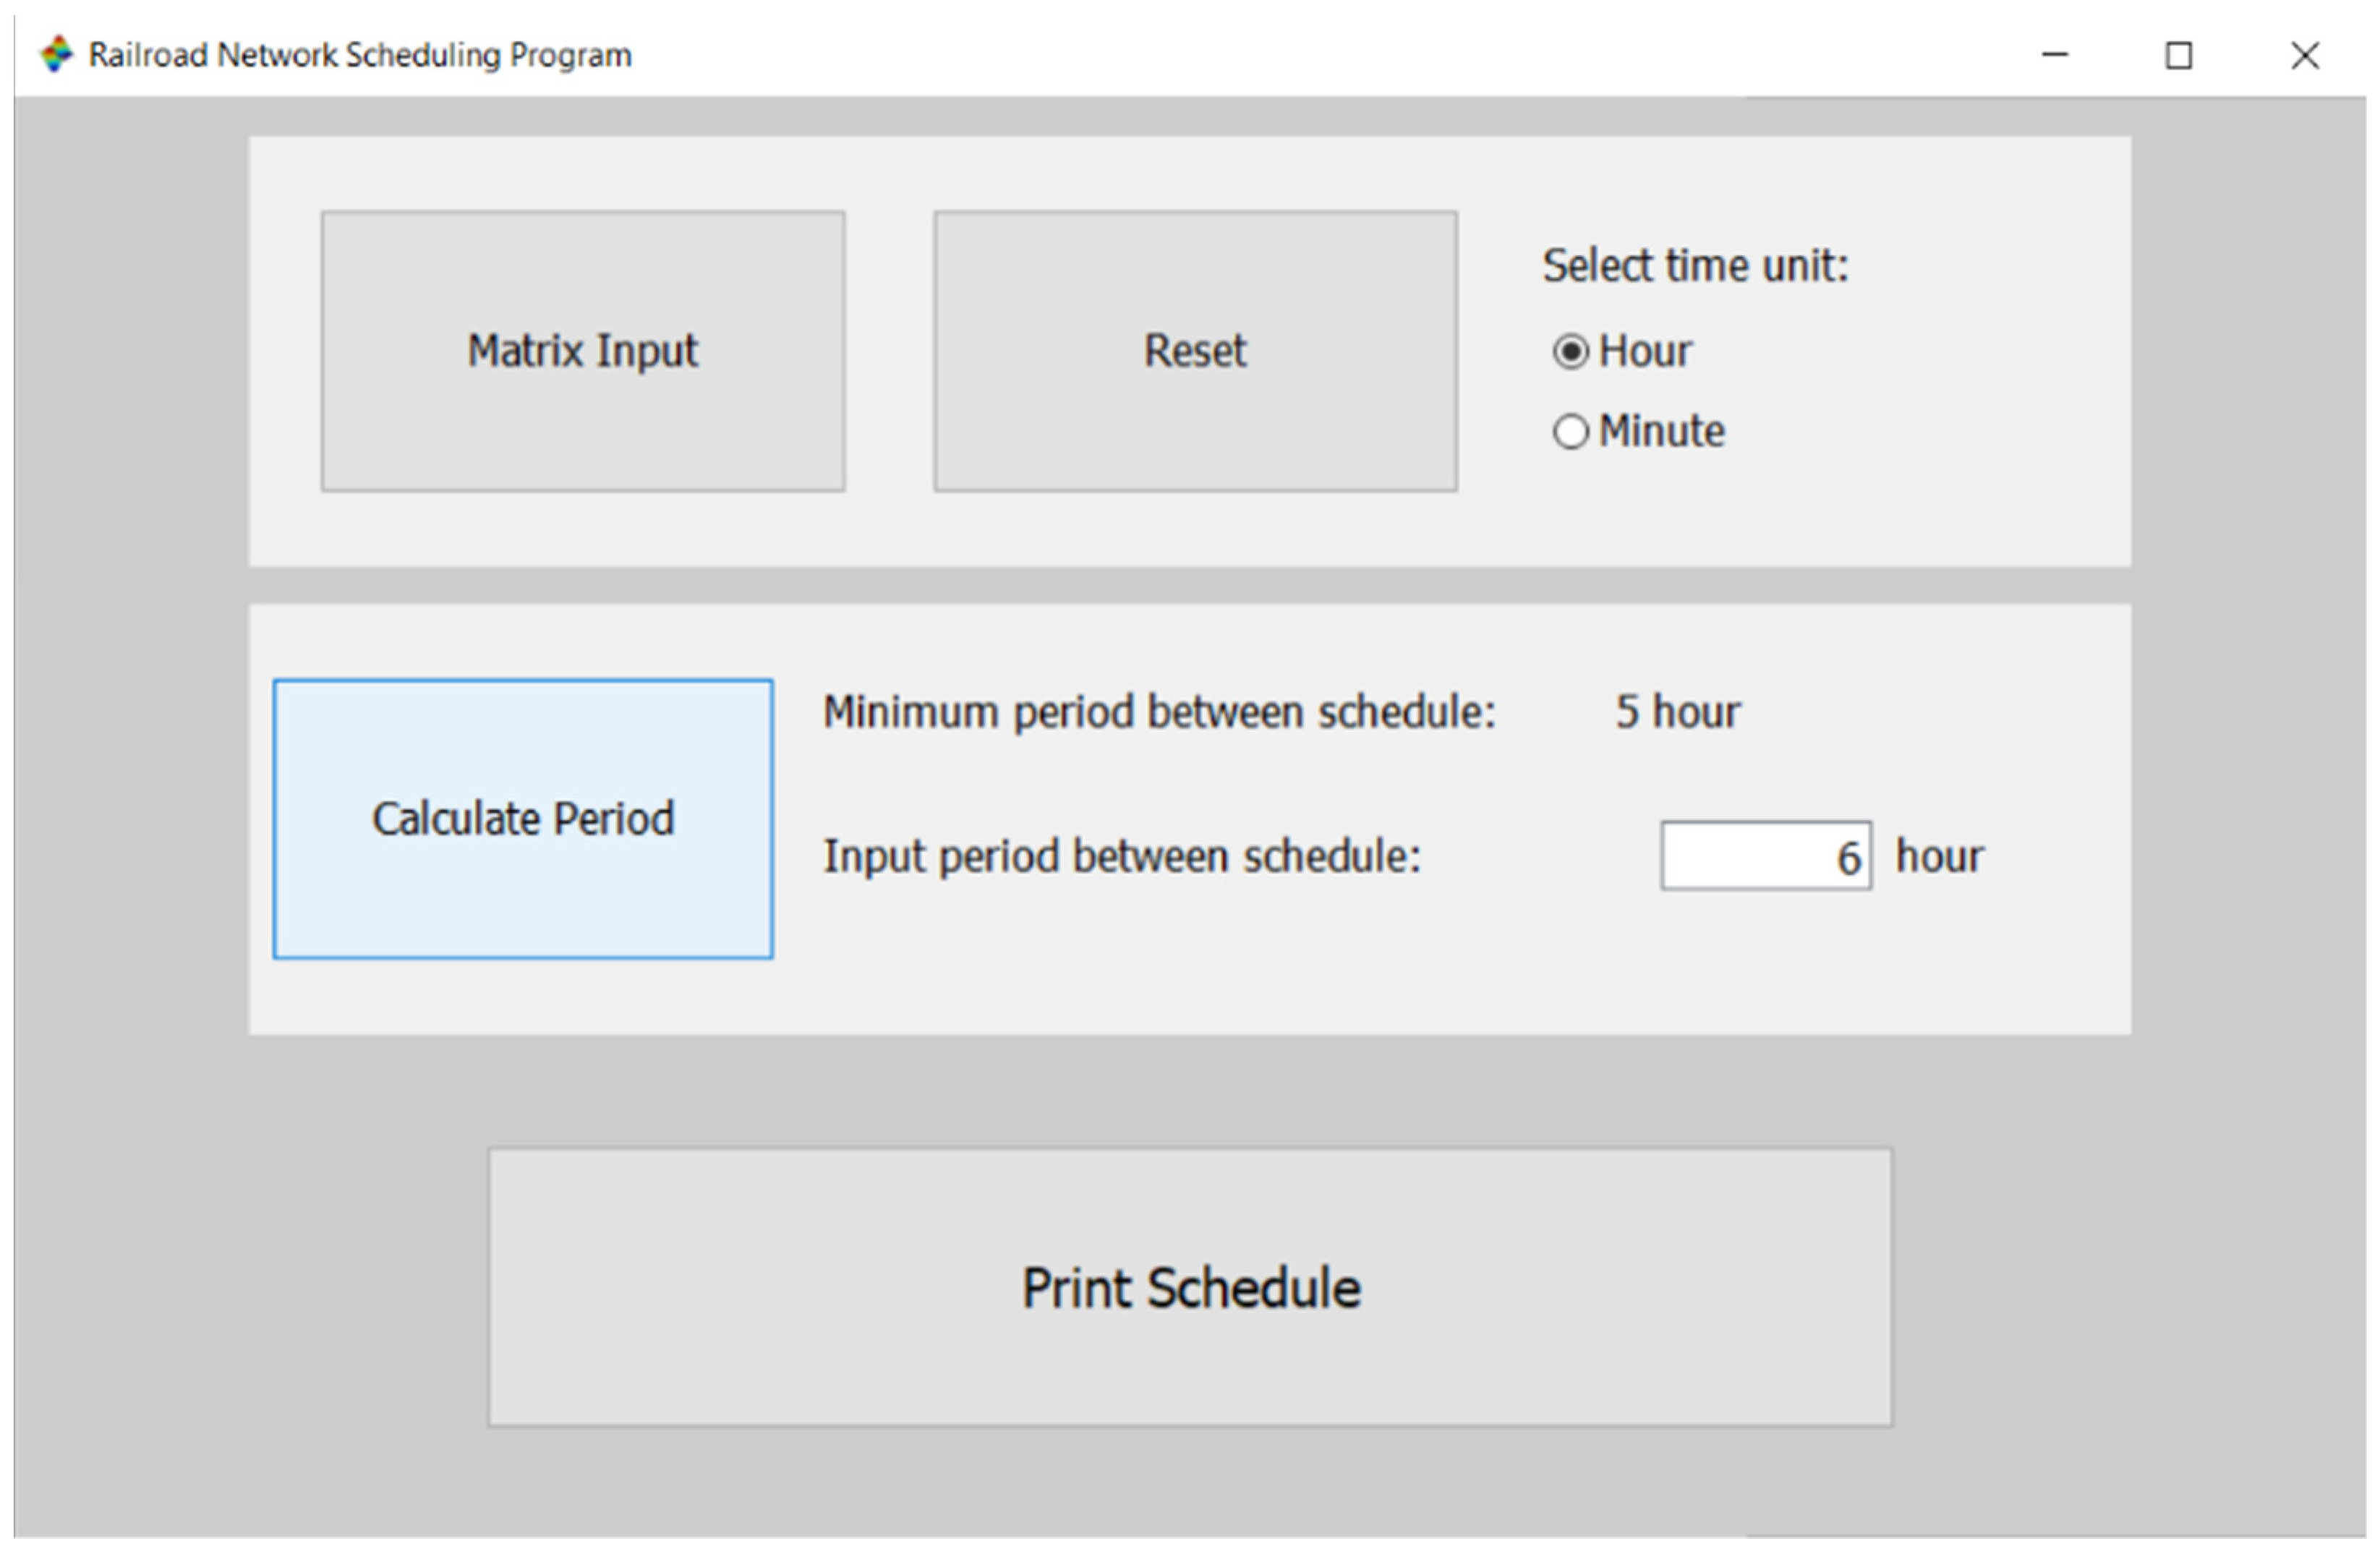Focus the input period text field
Screen dimensions: 2380x1549
(x=1765, y=856)
